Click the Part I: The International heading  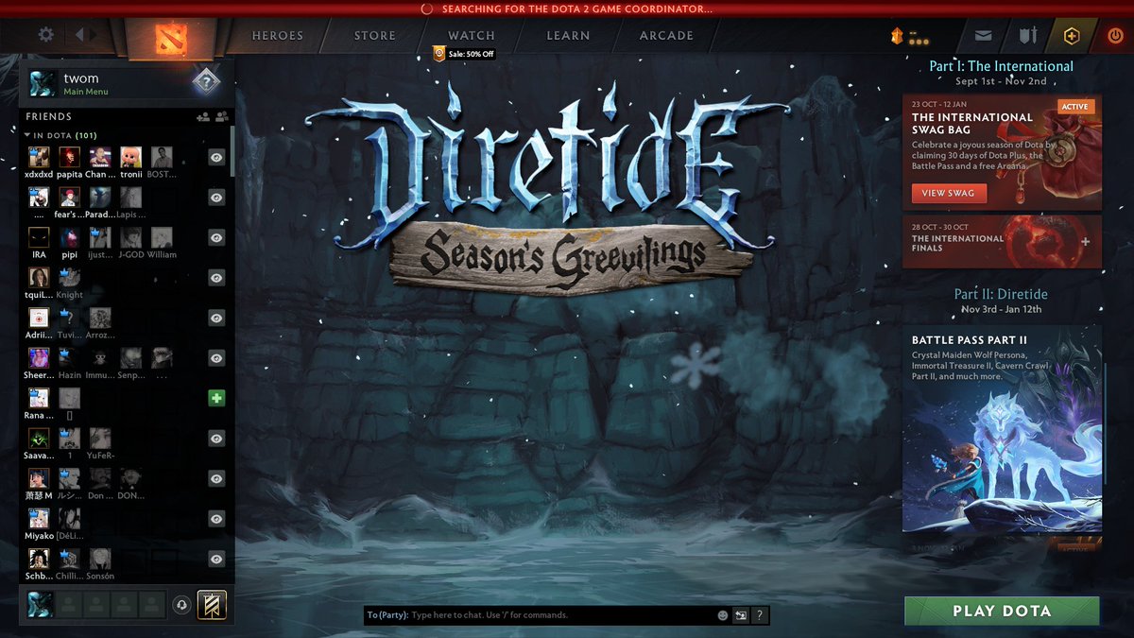1001,66
